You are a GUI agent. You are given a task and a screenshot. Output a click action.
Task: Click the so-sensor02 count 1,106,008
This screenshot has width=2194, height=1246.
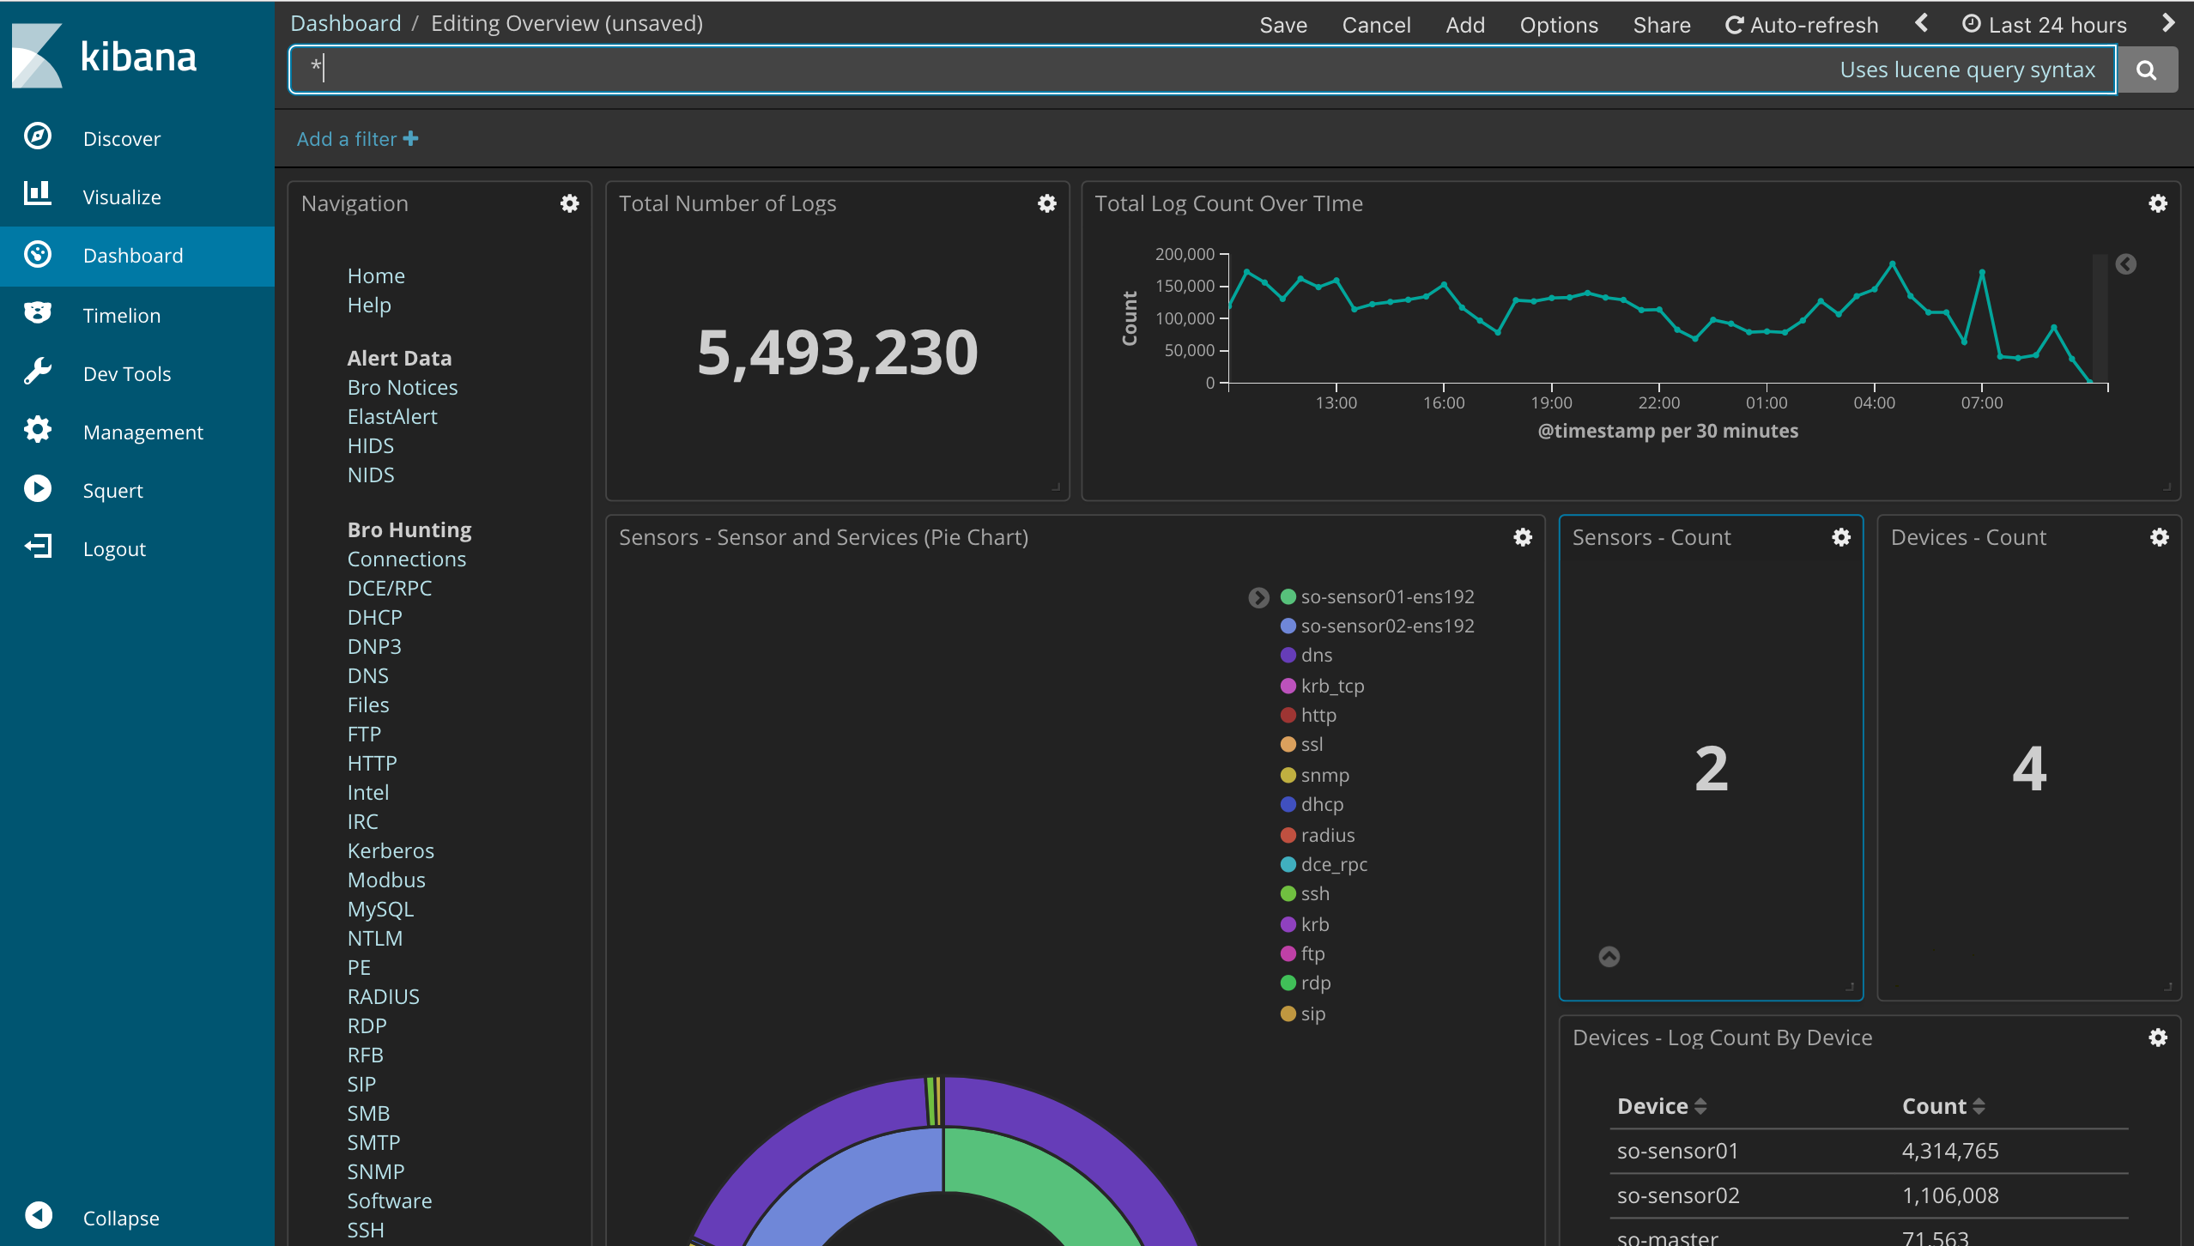pyautogui.click(x=1950, y=1195)
